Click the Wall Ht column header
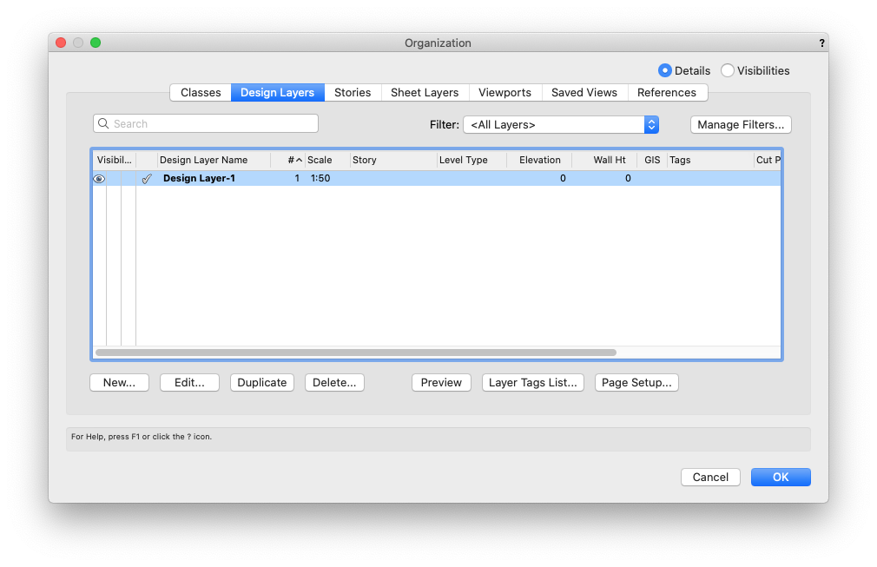Image resolution: width=877 pixels, height=567 pixels. coord(604,160)
